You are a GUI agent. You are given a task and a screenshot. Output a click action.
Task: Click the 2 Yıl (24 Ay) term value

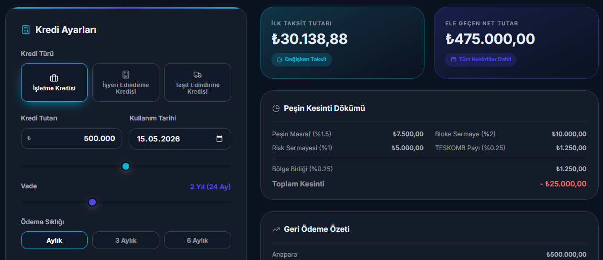click(210, 186)
